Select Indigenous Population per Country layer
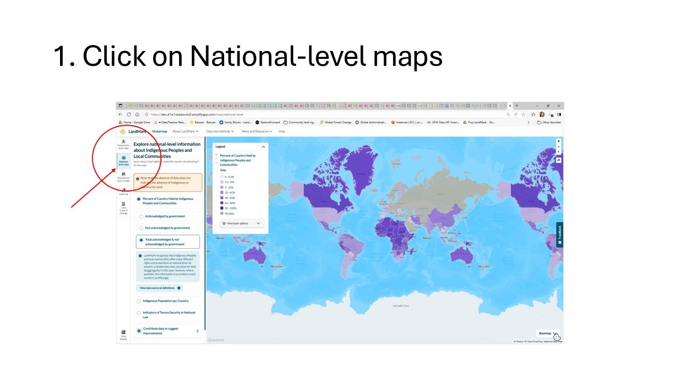Viewport: 680px width, 382px height. (x=169, y=301)
